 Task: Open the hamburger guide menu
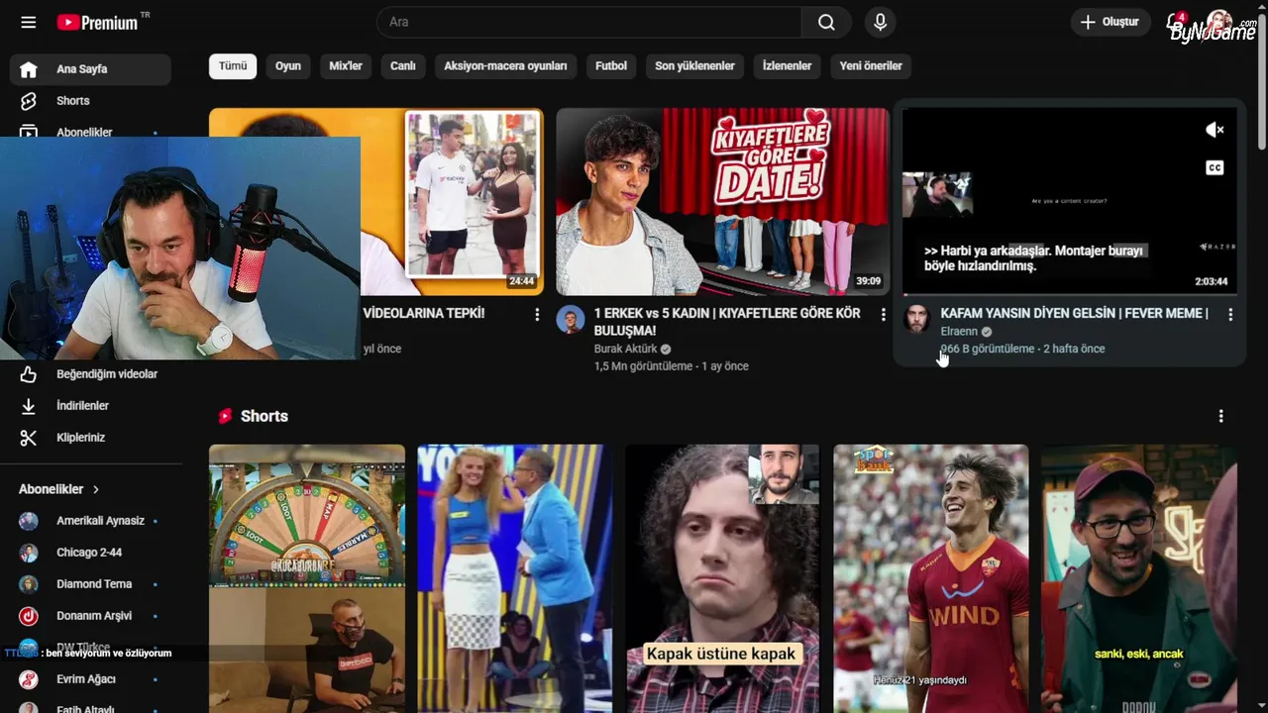28,22
